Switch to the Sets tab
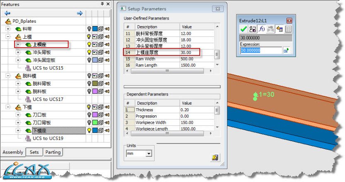This screenshot has width=345, height=182. (x=34, y=152)
